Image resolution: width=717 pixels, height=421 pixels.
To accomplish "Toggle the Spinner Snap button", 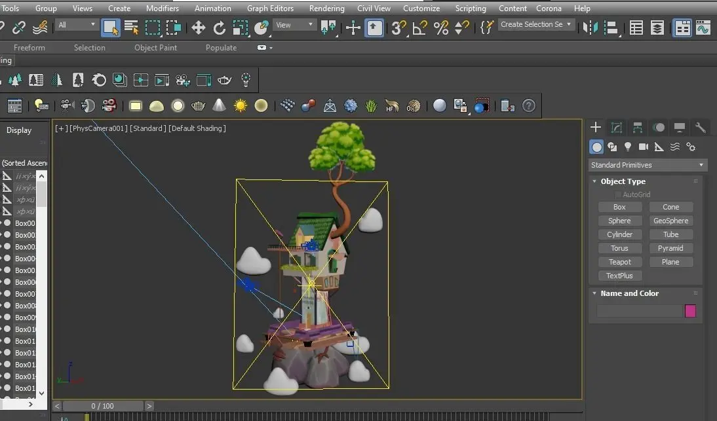I will [462, 28].
